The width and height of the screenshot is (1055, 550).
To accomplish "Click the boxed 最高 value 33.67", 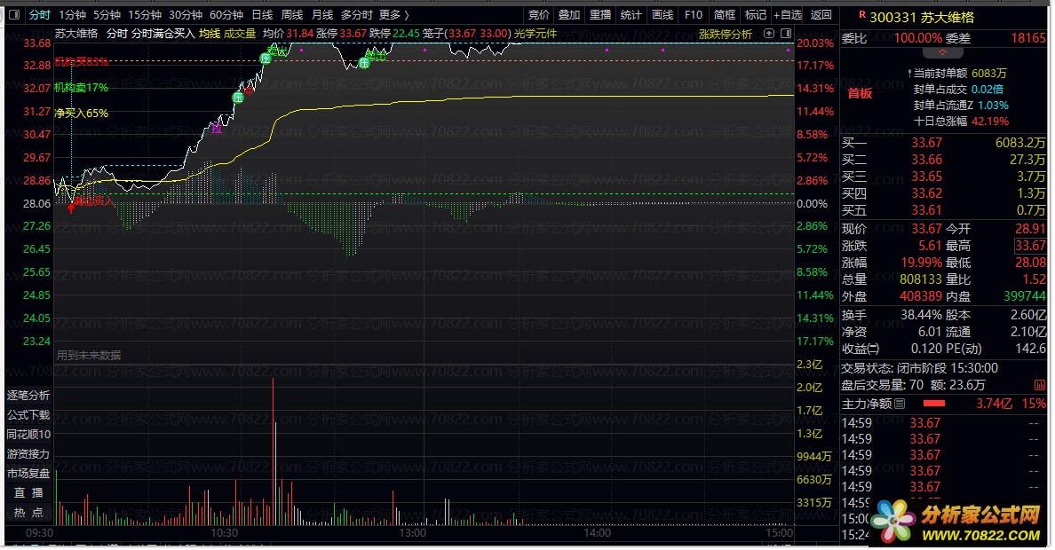I will click(x=1030, y=246).
